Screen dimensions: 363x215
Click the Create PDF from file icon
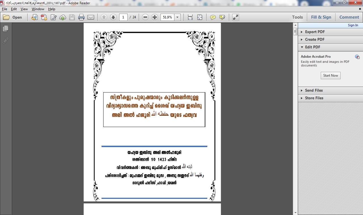click(x=34, y=17)
